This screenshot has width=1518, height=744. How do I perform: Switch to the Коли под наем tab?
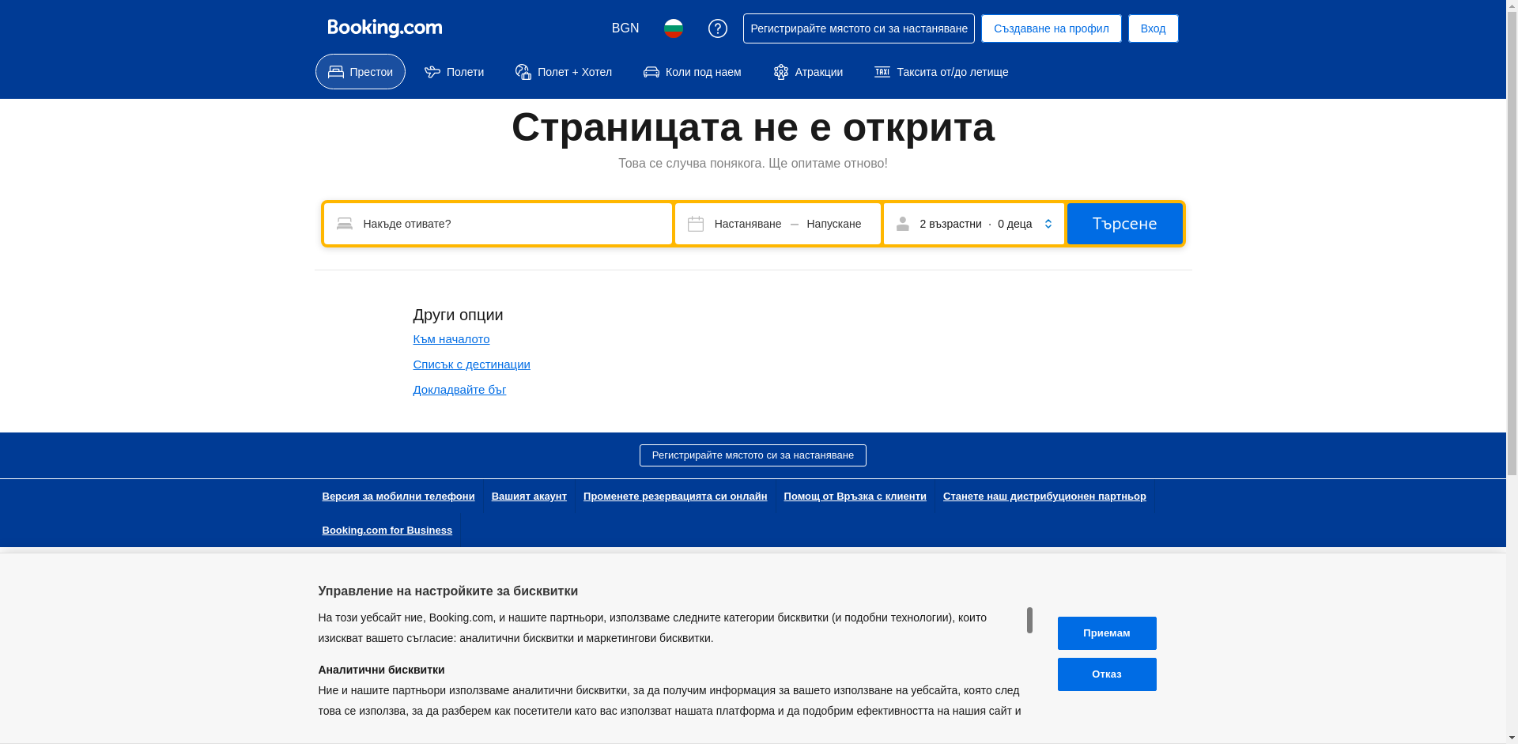tap(692, 72)
